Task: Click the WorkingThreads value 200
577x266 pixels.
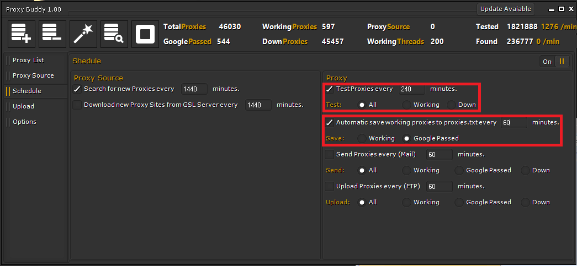Action: 437,42
